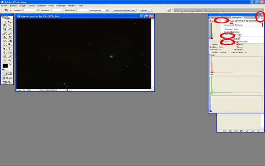This screenshot has height=166, width=265.
Task: Select the Crop tool in toolbox
Action: (4, 29)
